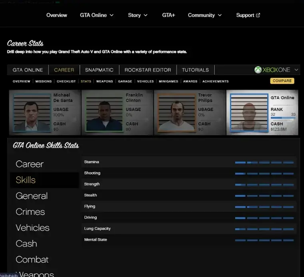Select the Vehicles stats category in sidebar
The image size is (304, 277).
[x=32, y=228]
